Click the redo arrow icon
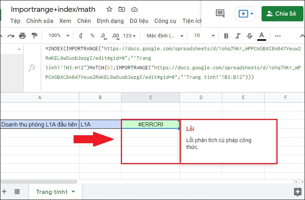Viewport: 305px width, 200px height. tap(11, 35)
